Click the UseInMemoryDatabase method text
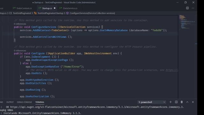 (114, 30)
